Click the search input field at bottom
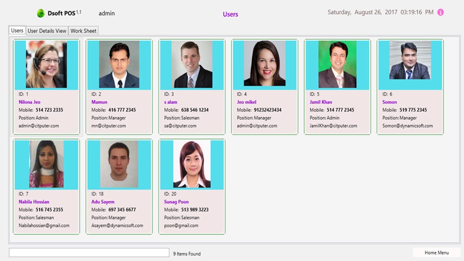 point(89,253)
